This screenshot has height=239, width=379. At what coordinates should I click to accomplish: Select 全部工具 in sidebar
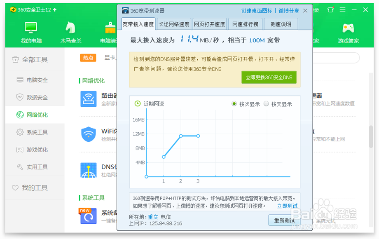pos(35,59)
